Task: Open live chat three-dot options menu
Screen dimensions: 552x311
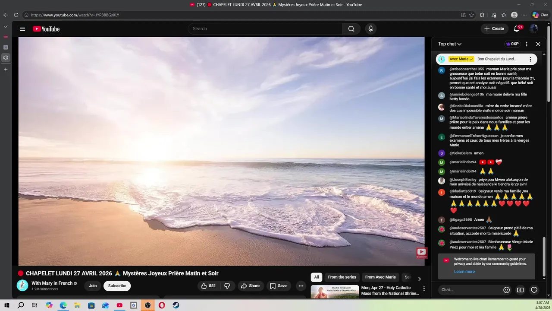Action: pos(527,44)
